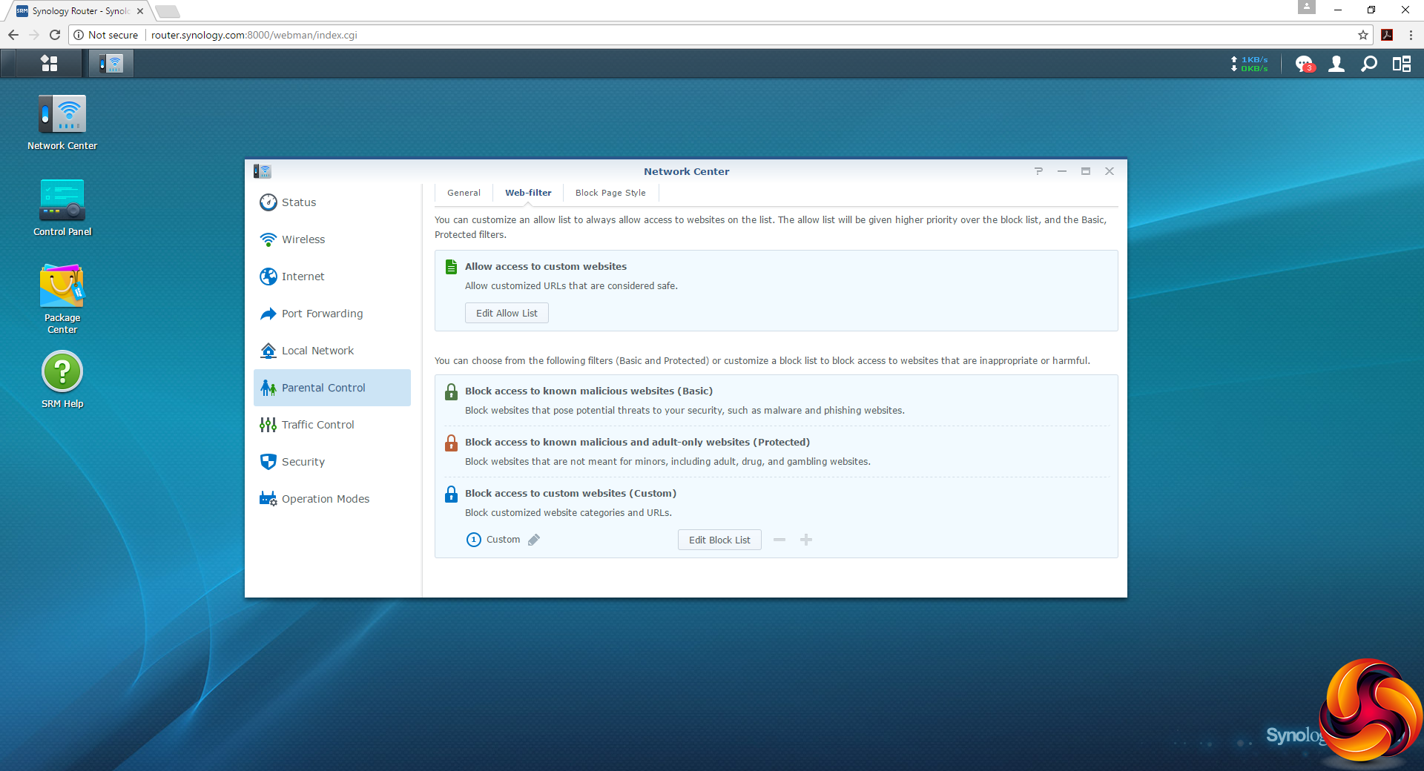This screenshot has width=1424, height=771.
Task: Open the SRM search magnifier icon
Action: pos(1369,64)
